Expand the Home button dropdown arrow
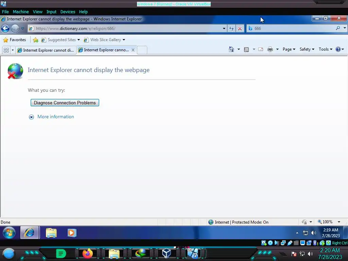 coord(239,49)
